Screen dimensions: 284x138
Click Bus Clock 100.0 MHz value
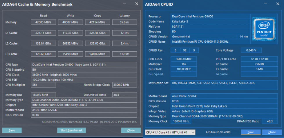pyautogui.click(x=184, y=69)
